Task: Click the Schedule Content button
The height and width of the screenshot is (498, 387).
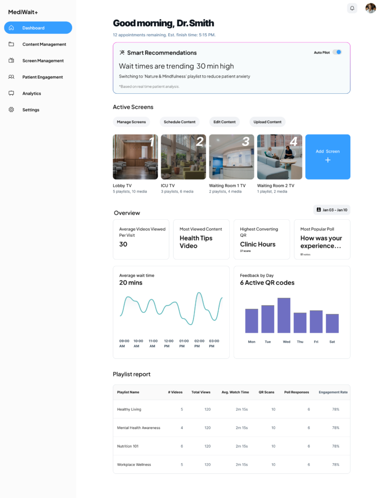Action: point(179,122)
